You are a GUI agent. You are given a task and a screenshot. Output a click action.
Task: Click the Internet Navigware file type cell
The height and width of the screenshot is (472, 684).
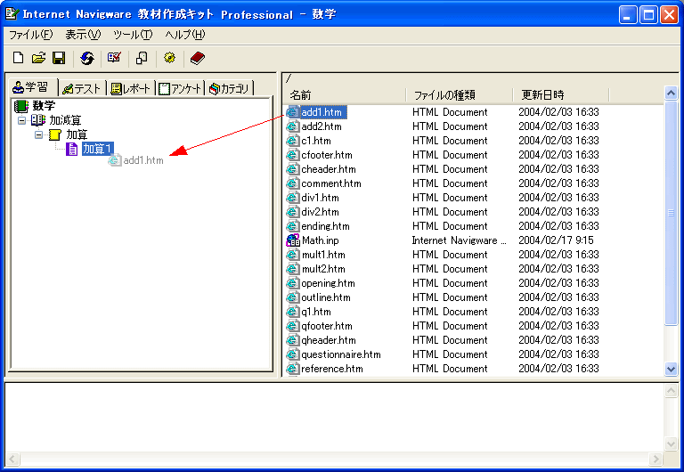coord(459,240)
